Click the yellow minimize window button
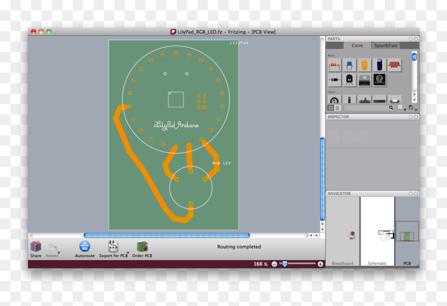447x306 pixels. (41, 32)
